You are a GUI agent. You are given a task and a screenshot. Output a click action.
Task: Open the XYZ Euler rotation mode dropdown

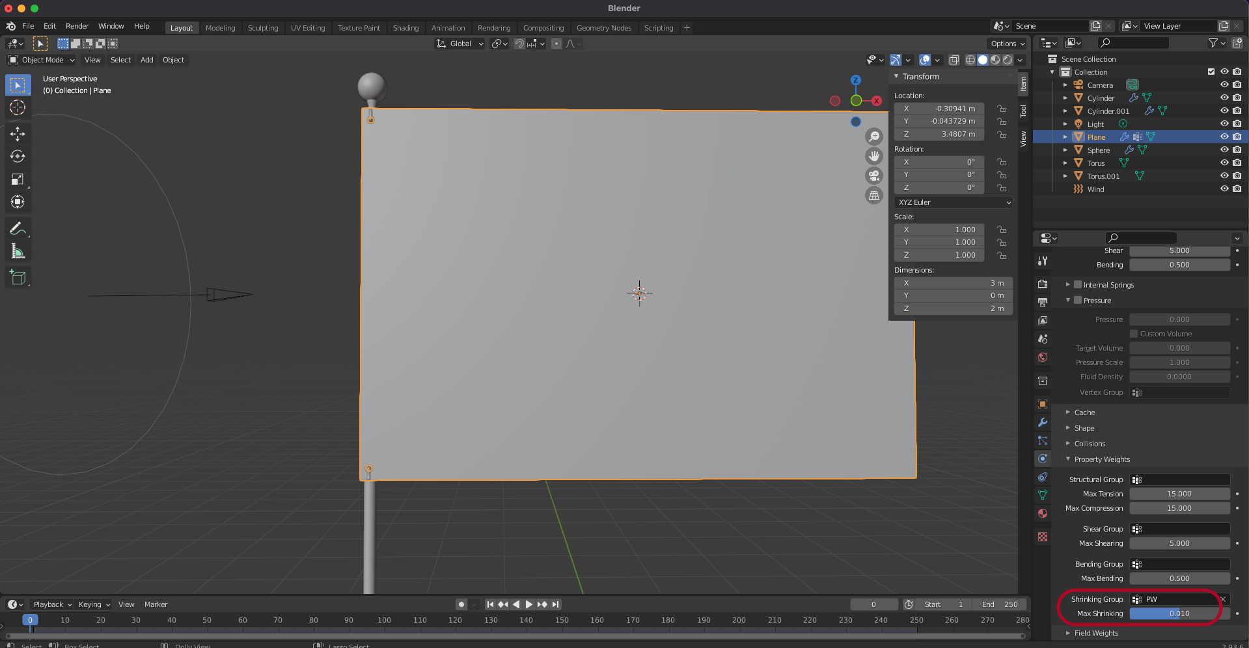[x=954, y=202]
